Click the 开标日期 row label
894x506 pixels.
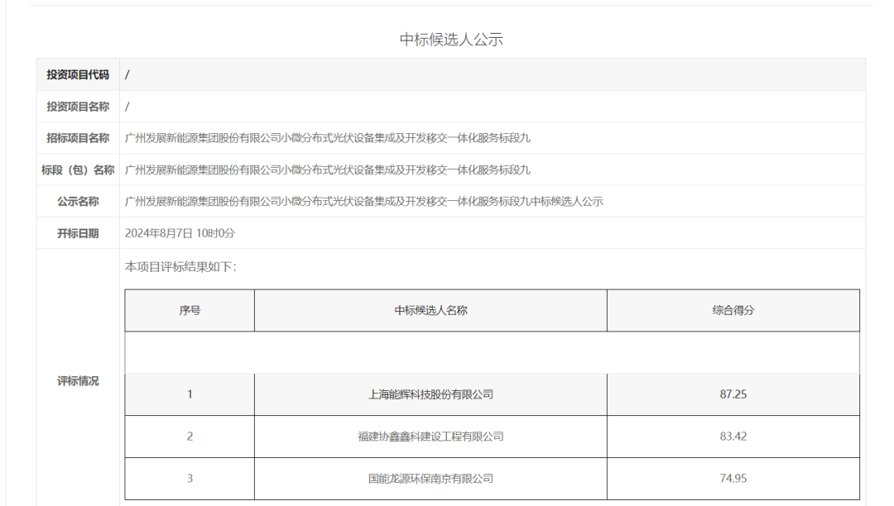point(78,233)
